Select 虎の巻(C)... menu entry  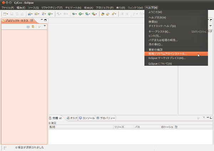176,44
